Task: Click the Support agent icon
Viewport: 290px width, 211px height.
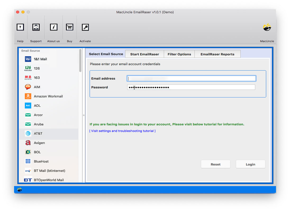Action: [36, 27]
